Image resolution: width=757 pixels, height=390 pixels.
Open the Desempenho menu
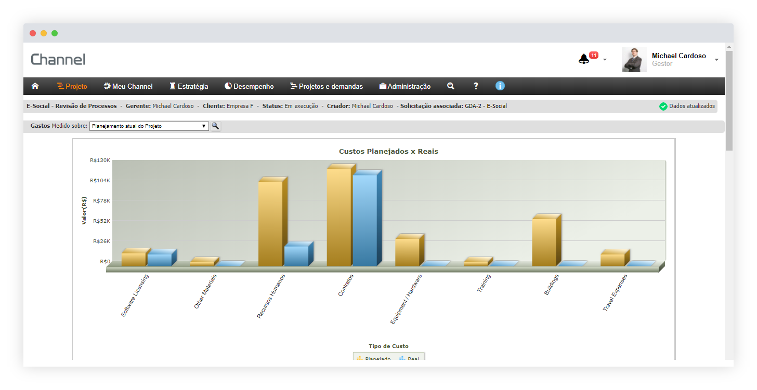pyautogui.click(x=249, y=86)
